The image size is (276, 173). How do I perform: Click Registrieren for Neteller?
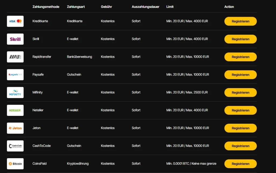pyautogui.click(x=240, y=110)
